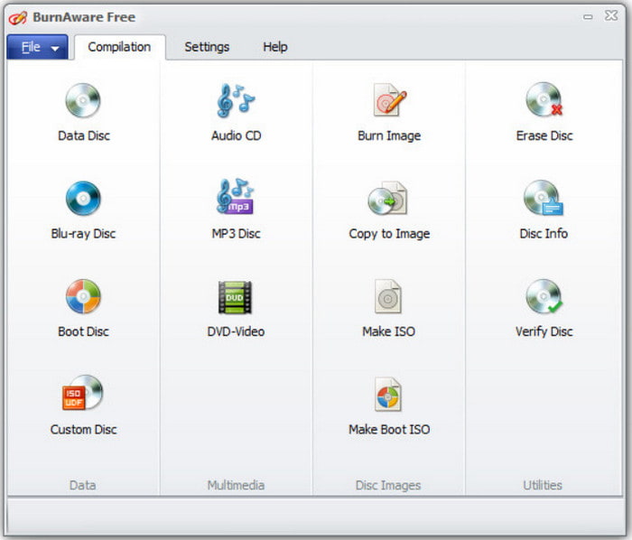Image resolution: width=632 pixels, height=540 pixels.
Task: Open the Data Disc tool icon
Action: [x=83, y=100]
